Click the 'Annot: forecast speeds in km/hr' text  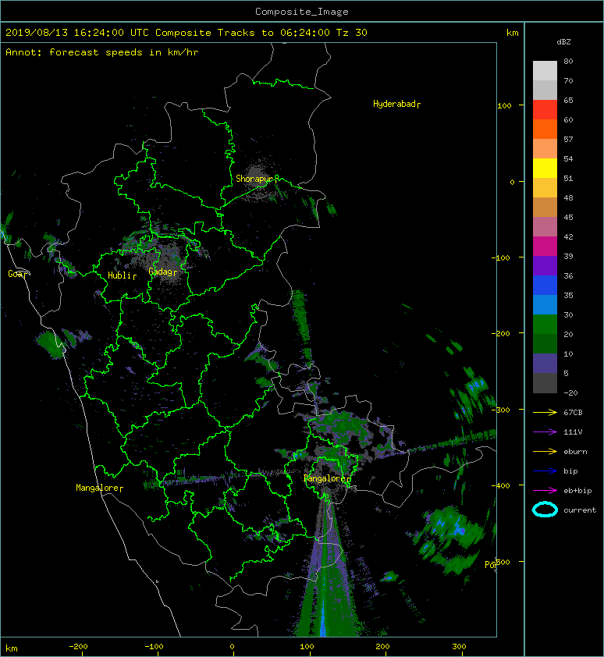102,52
